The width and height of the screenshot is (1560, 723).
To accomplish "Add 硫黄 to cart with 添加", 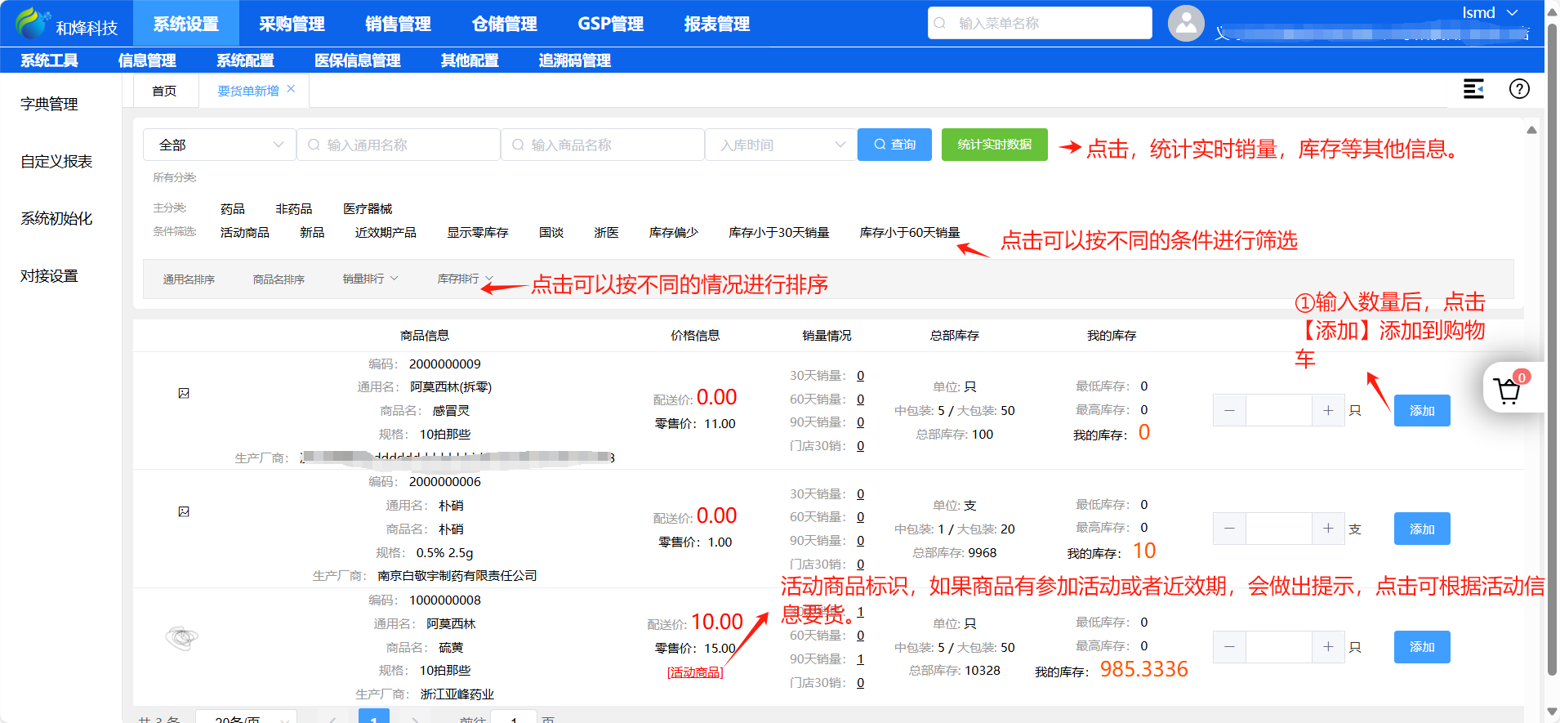I will [x=1422, y=647].
